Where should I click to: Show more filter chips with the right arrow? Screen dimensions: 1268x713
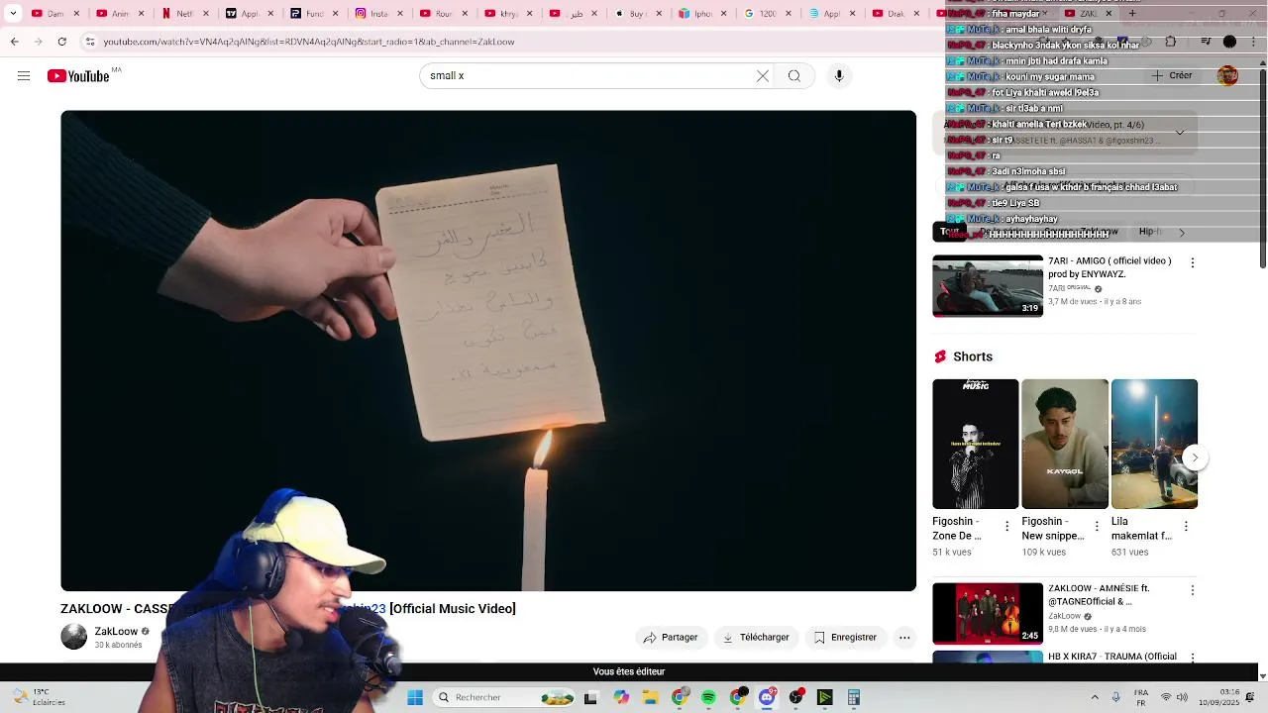tap(1181, 233)
